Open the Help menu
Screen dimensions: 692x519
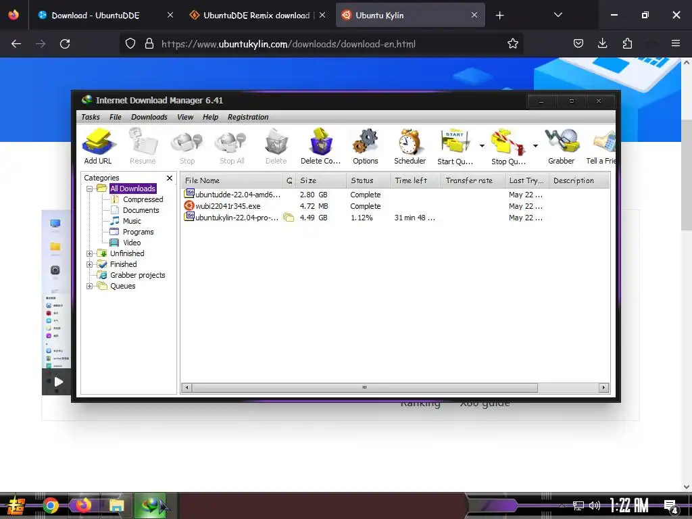coord(211,117)
